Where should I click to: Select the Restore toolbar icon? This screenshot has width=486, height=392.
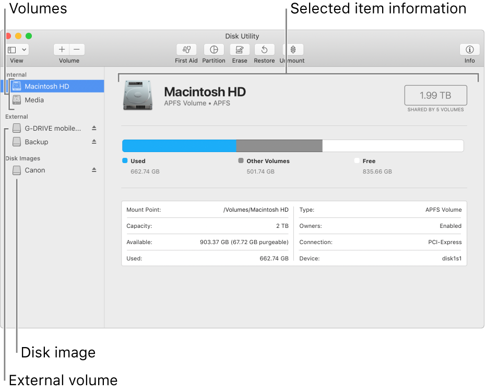[x=264, y=50]
